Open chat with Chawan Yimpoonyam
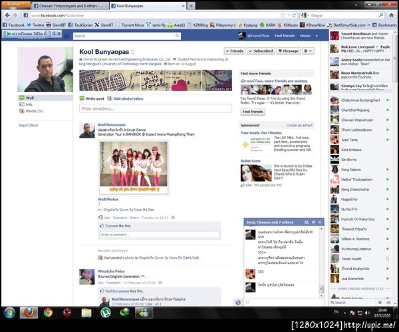The height and width of the screenshot is (332, 399). (x=360, y=120)
